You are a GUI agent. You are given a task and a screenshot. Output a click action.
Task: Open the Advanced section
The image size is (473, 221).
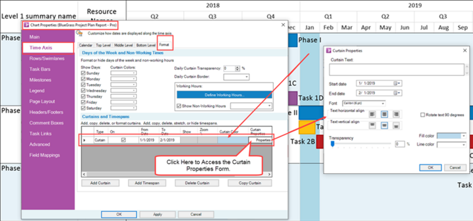pyautogui.click(x=40, y=144)
